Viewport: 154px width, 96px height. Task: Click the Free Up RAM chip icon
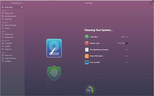point(87,62)
